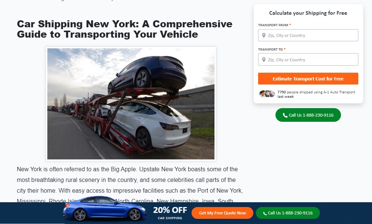Click Estimate Transport Cost for Free button

[x=308, y=79]
